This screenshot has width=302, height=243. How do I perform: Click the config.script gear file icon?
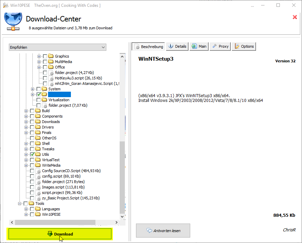(x=38, y=176)
